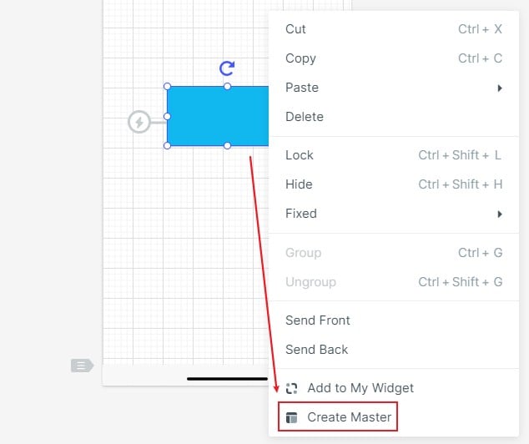Hide the selected widget

pyautogui.click(x=299, y=184)
